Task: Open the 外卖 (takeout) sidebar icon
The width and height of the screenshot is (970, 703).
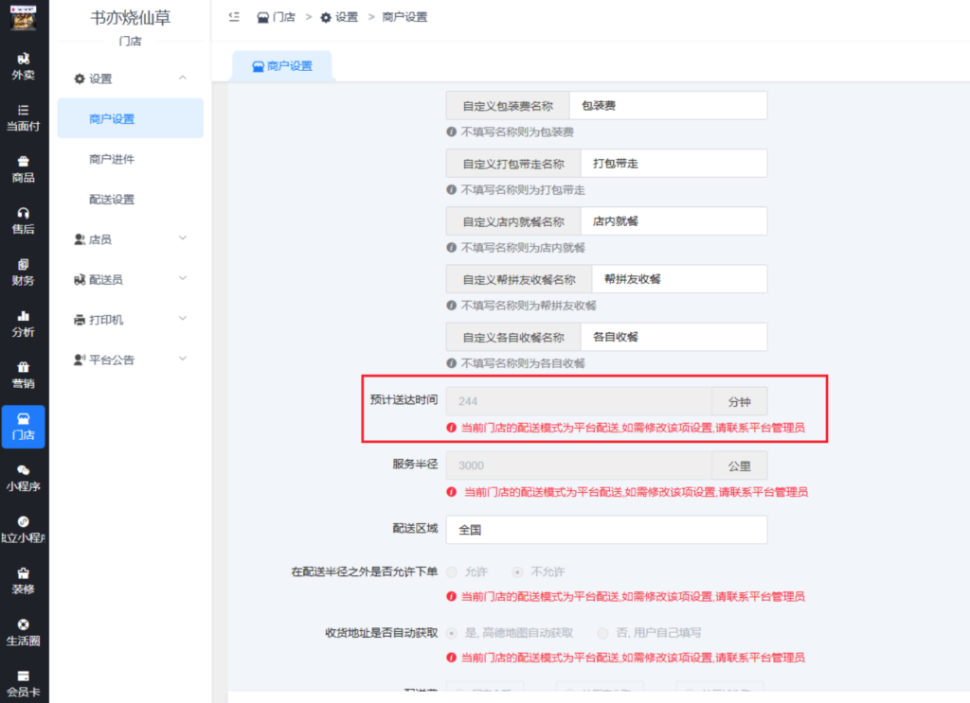Action: pyautogui.click(x=24, y=66)
